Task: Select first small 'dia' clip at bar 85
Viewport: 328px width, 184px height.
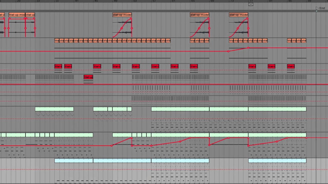Action: pyautogui.click(x=290, y=41)
